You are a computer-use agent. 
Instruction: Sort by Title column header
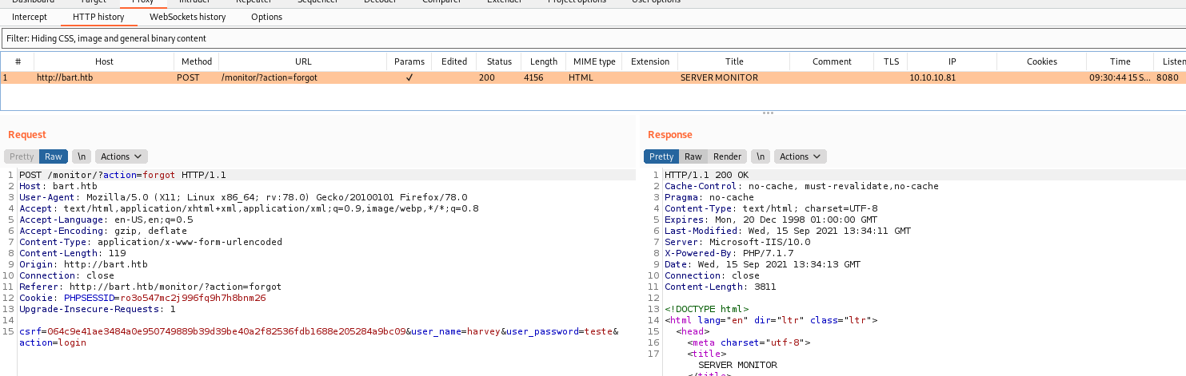point(734,61)
